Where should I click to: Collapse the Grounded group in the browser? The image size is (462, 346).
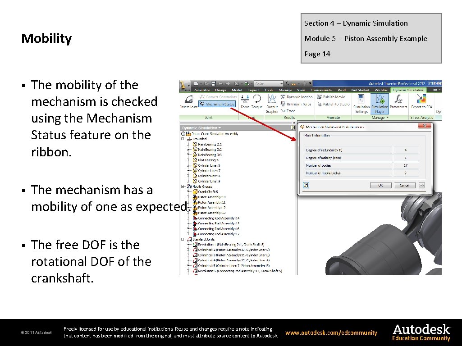(x=183, y=139)
